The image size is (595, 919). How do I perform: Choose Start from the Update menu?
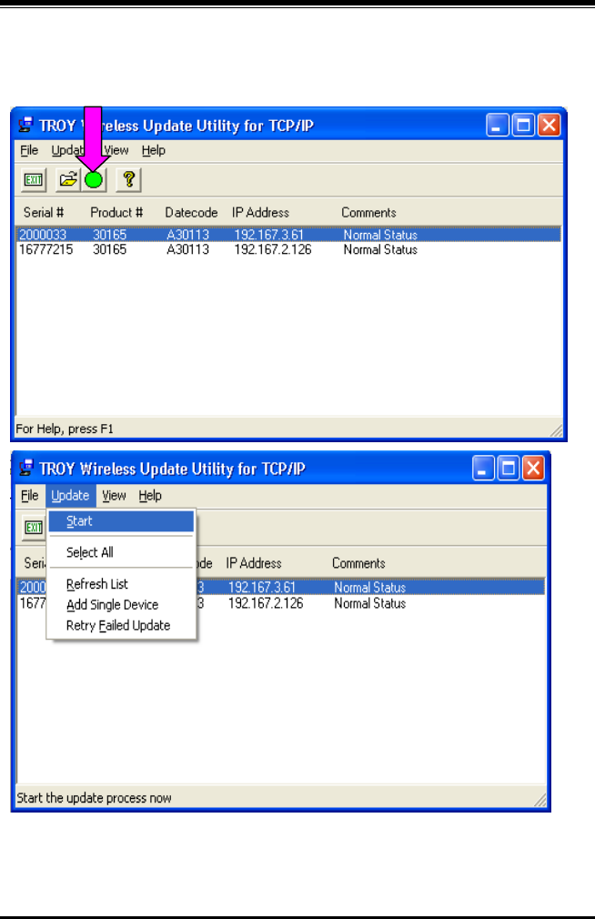click(121, 521)
